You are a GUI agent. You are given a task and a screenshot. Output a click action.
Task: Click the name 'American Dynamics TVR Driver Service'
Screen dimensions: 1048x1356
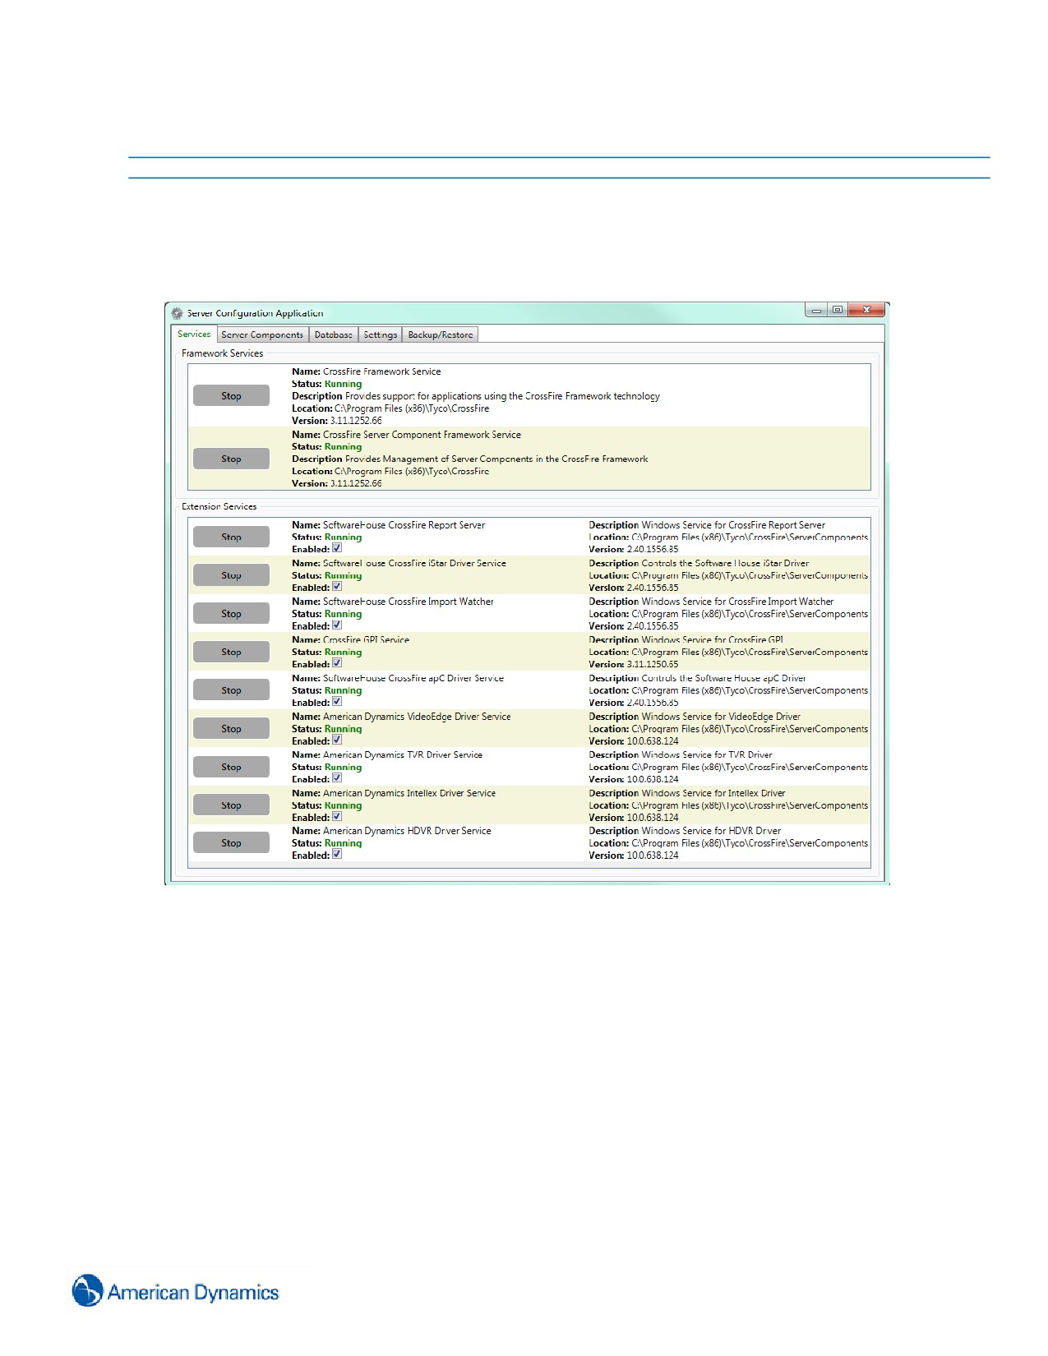(403, 754)
